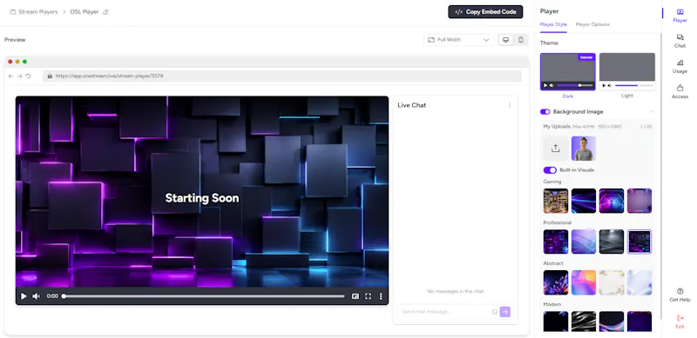Send the chat message with arrow button
The width and height of the screenshot is (697, 338).
505,312
